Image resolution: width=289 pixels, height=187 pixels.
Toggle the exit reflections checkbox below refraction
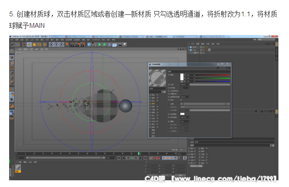point(181,93)
